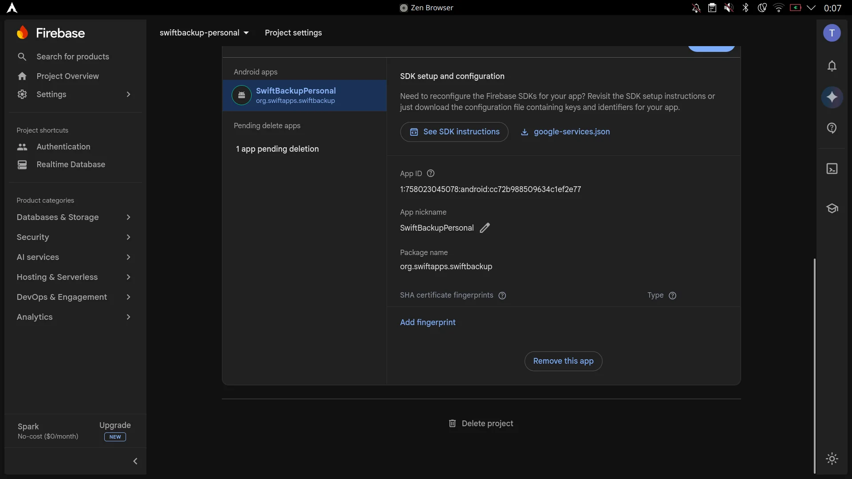Click the Firebase flame logo
This screenshot has width=852, height=479.
(x=22, y=33)
